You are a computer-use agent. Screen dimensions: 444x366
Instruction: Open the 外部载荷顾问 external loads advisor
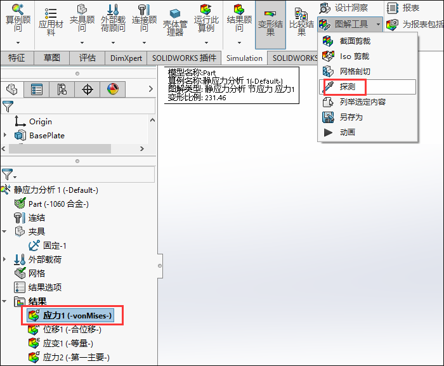point(113,18)
